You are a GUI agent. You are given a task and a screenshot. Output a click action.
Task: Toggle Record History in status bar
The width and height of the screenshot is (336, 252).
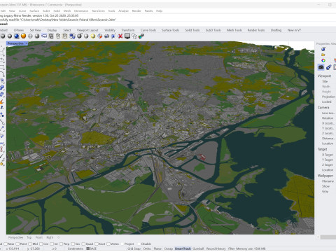[x=216, y=248]
